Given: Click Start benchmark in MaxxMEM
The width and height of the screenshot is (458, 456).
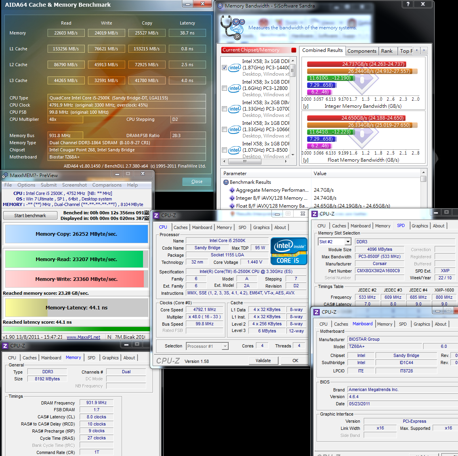Looking at the screenshot, I should point(30,216).
